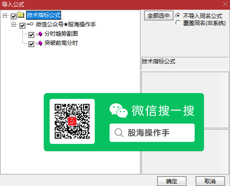
Task: Collapse the 微信公众号★股海操作手 tree node
Action: click(x=14, y=25)
